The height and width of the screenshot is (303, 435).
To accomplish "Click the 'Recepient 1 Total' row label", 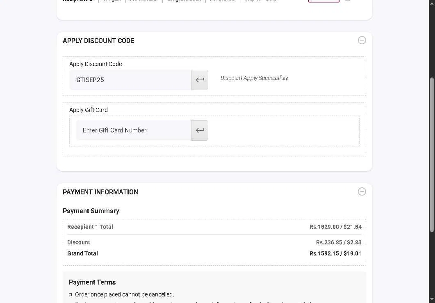I will coord(90,227).
